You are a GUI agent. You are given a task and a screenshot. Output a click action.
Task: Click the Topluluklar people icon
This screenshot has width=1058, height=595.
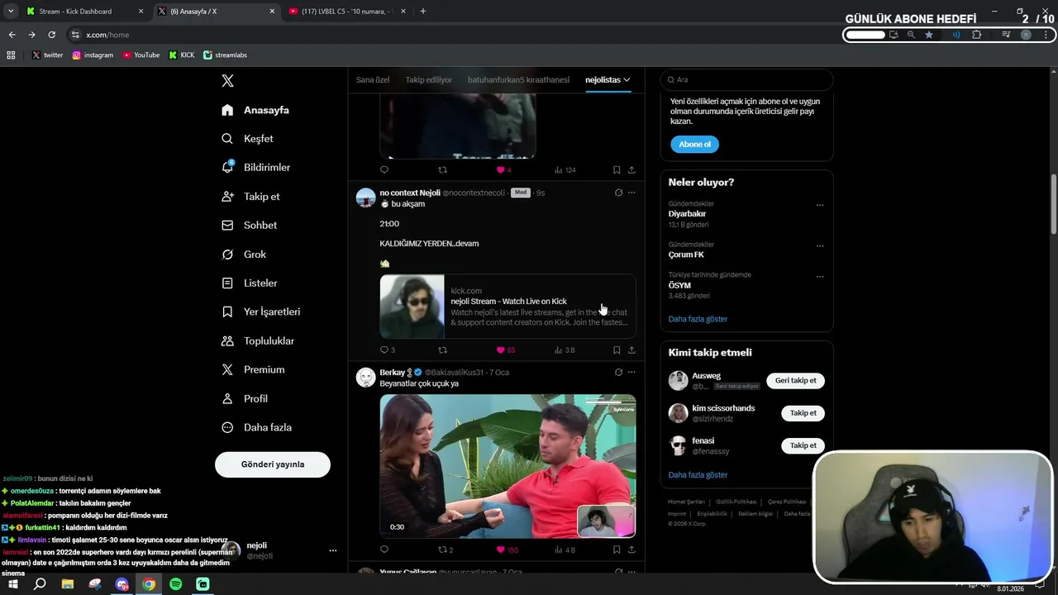[227, 340]
